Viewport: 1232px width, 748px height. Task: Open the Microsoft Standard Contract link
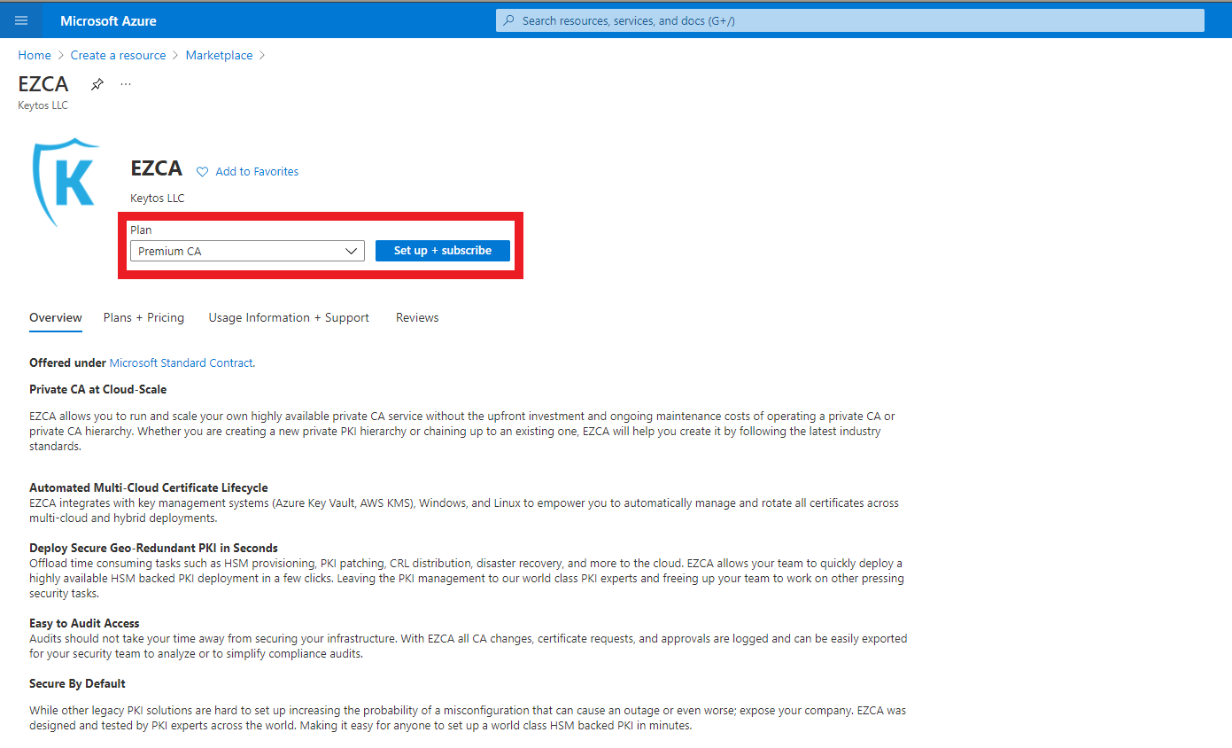(x=181, y=362)
